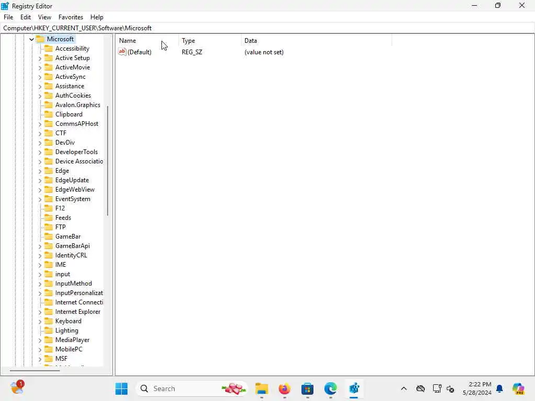Select the MediaPlayer key
Screen dimensions: 535x401
(x=72, y=340)
